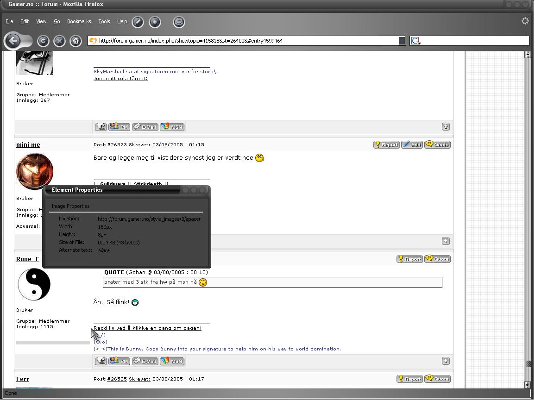Open the Tools menu

pos(104,21)
